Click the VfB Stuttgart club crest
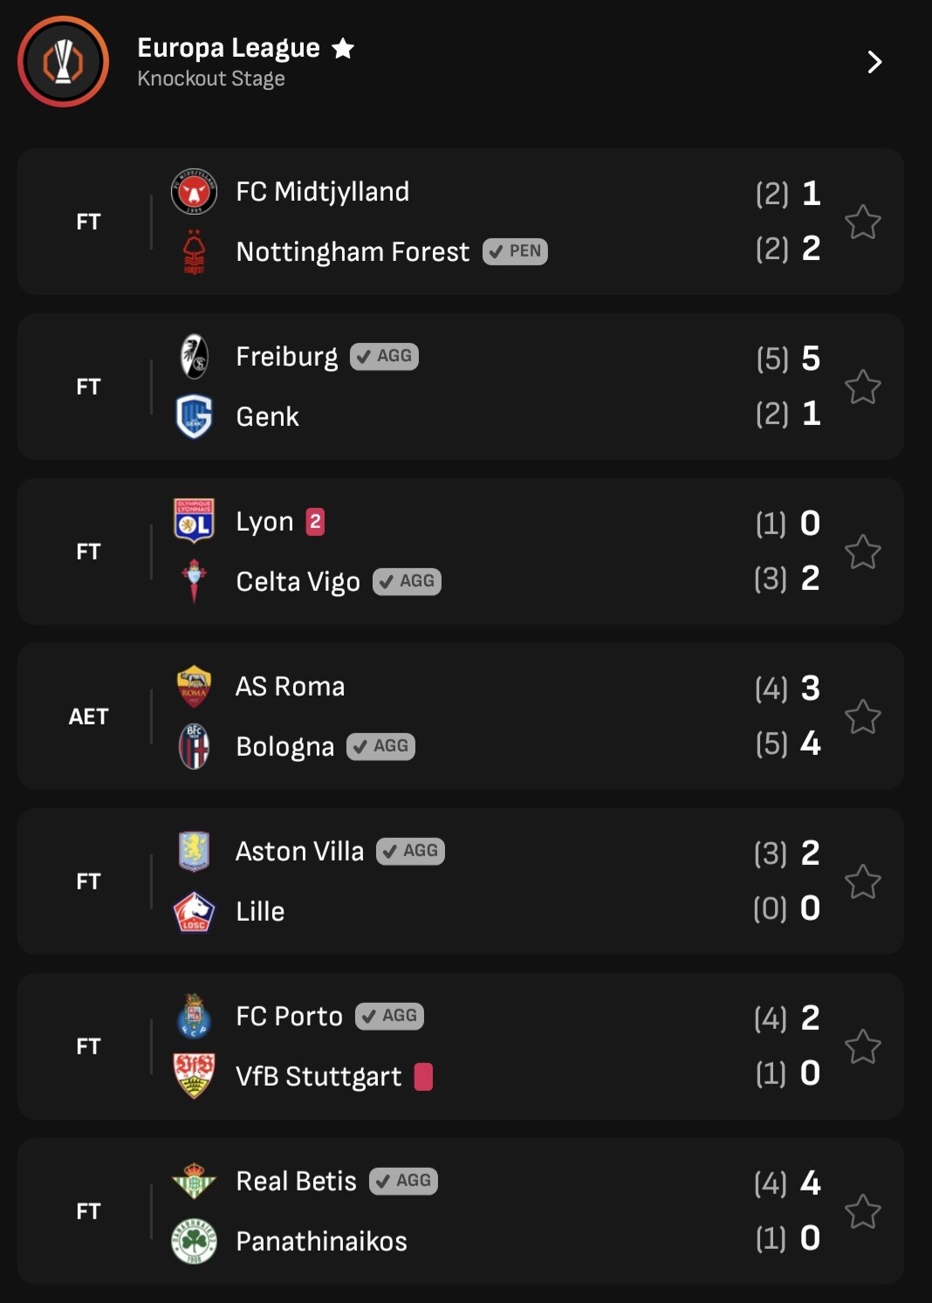Viewport: 932px width, 1303px height. point(194,1076)
